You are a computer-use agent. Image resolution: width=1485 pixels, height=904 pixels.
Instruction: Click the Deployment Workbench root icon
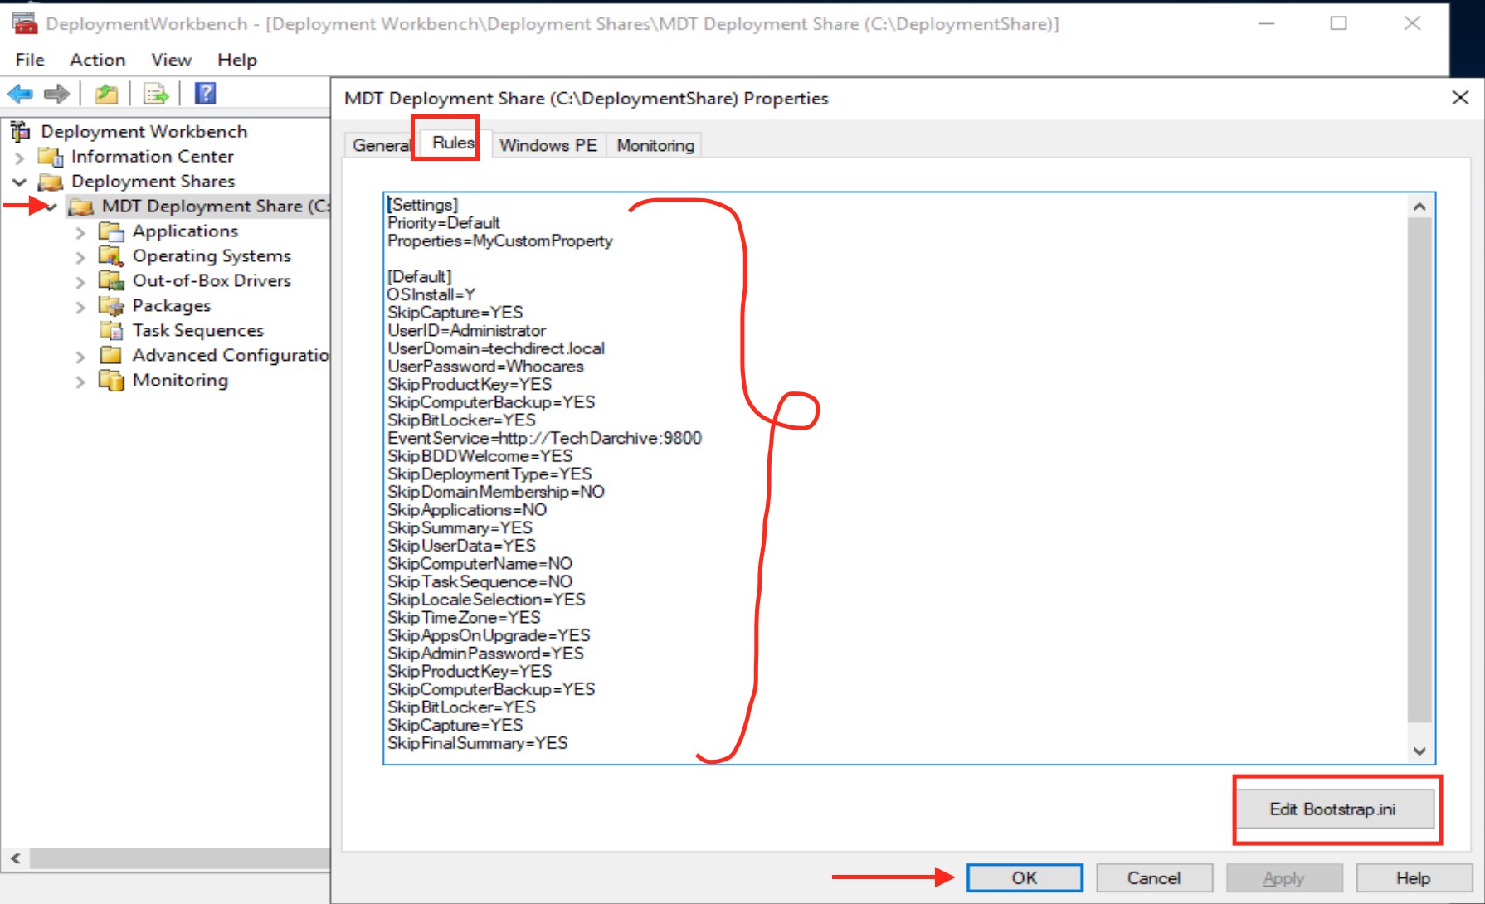pos(21,131)
